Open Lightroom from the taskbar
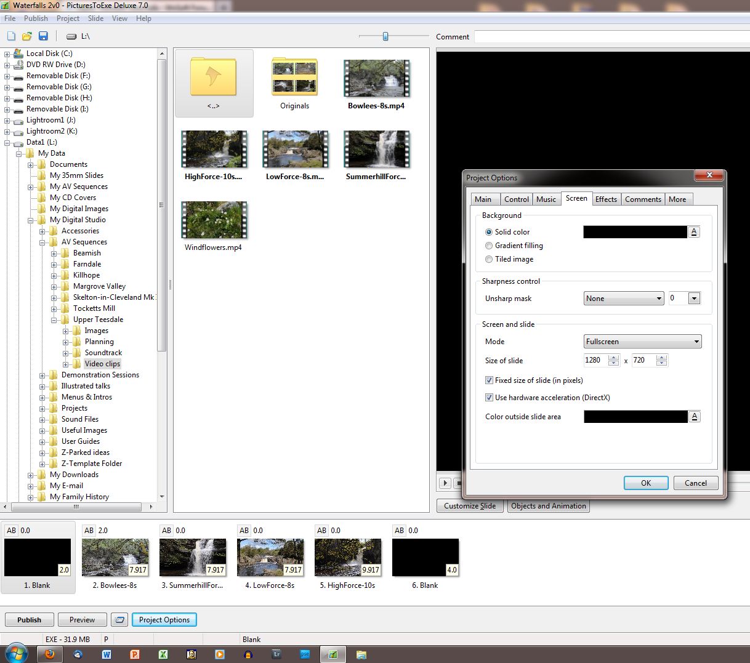Image resolution: width=750 pixels, height=663 pixels. coord(276,654)
